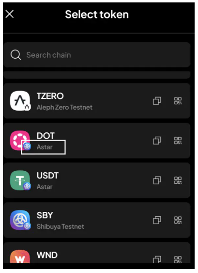Copy the TZERO address
The width and height of the screenshot is (198, 273).
coord(157,101)
